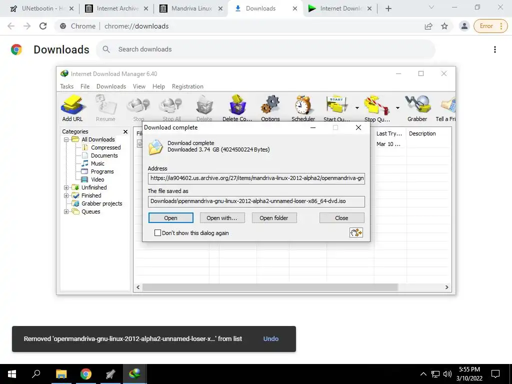The image size is (512, 384).
Task: Open Windows Start menu
Action: pyautogui.click(x=12, y=374)
